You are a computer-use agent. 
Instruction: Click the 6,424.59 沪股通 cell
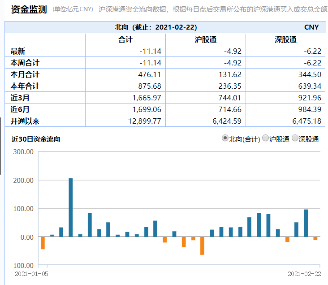coord(206,121)
